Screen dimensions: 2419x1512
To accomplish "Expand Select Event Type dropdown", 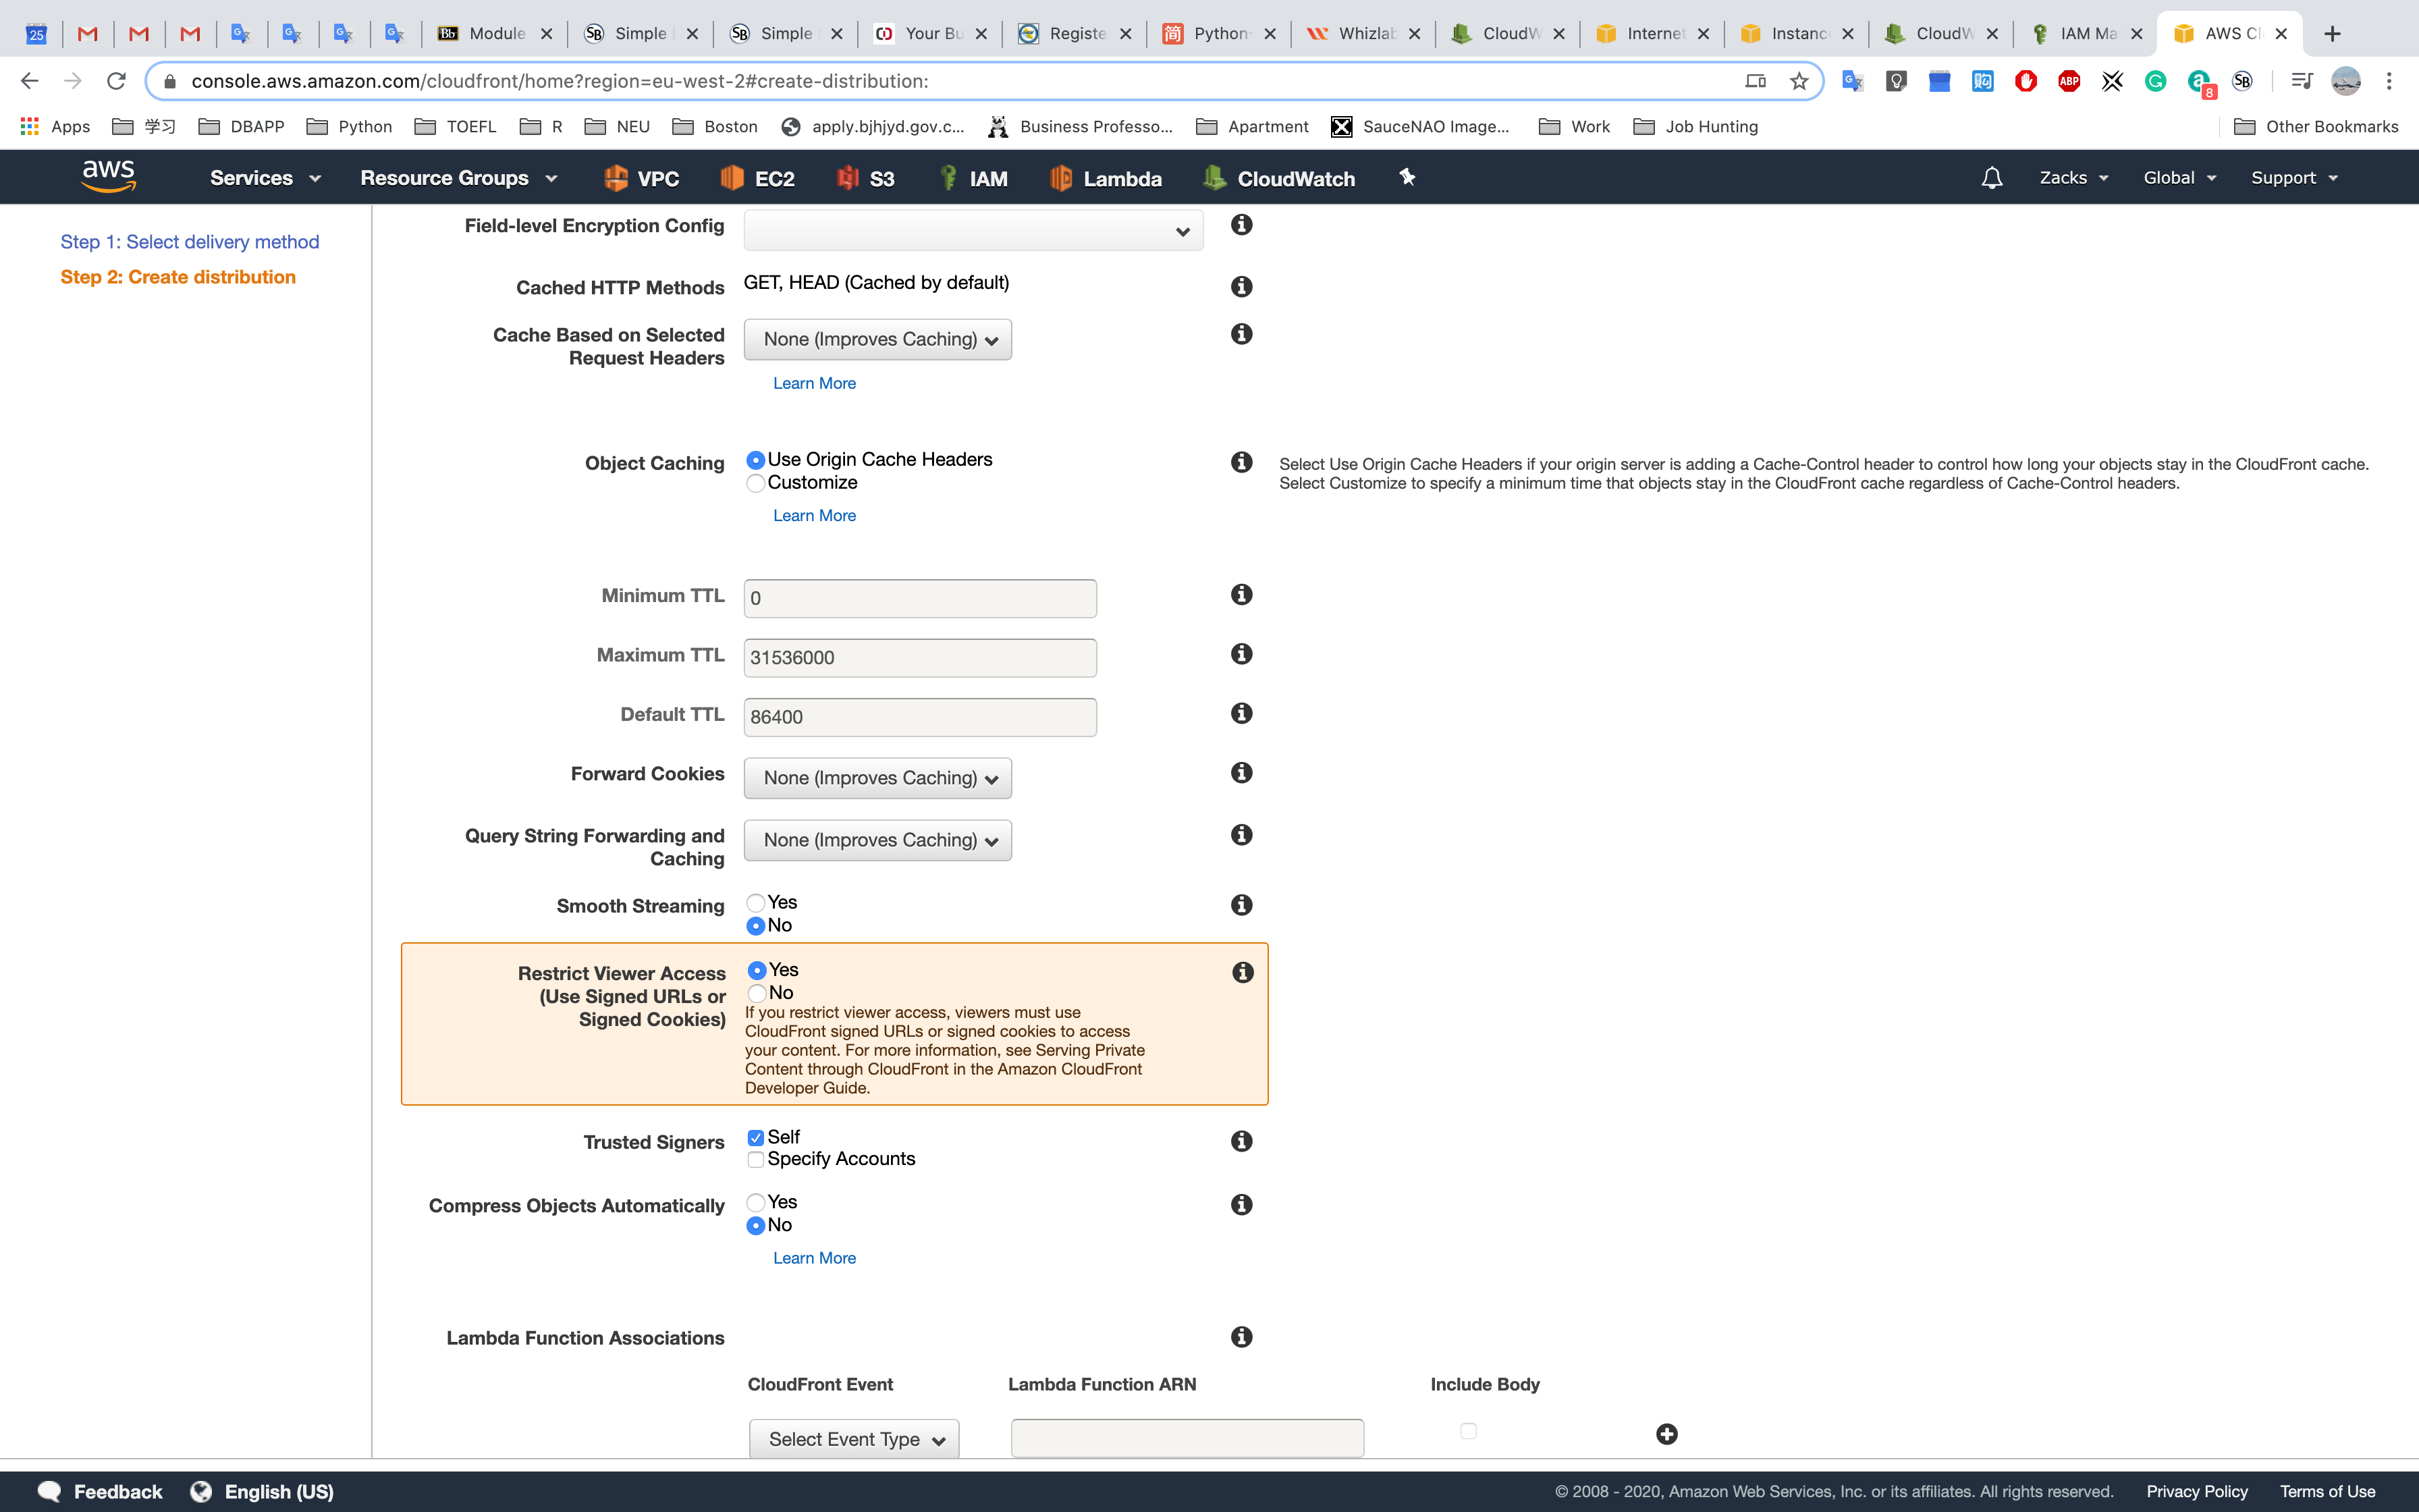I will coord(854,1439).
